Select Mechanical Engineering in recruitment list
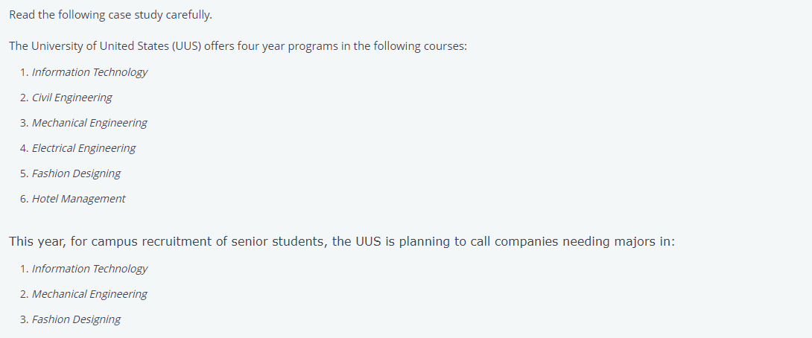Image resolution: width=812 pixels, height=338 pixels. point(89,294)
